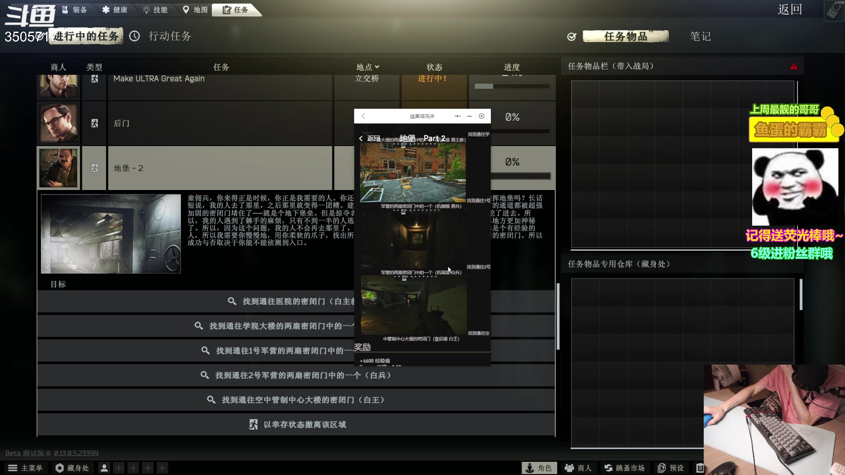The width and height of the screenshot is (845, 475).
Task: Click quest type icon on Make ULTRA row
Action: pyautogui.click(x=94, y=79)
